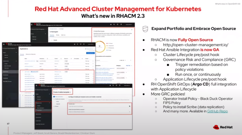
Task: Open hamburger menu in the Applications window
Action: (4, 45)
